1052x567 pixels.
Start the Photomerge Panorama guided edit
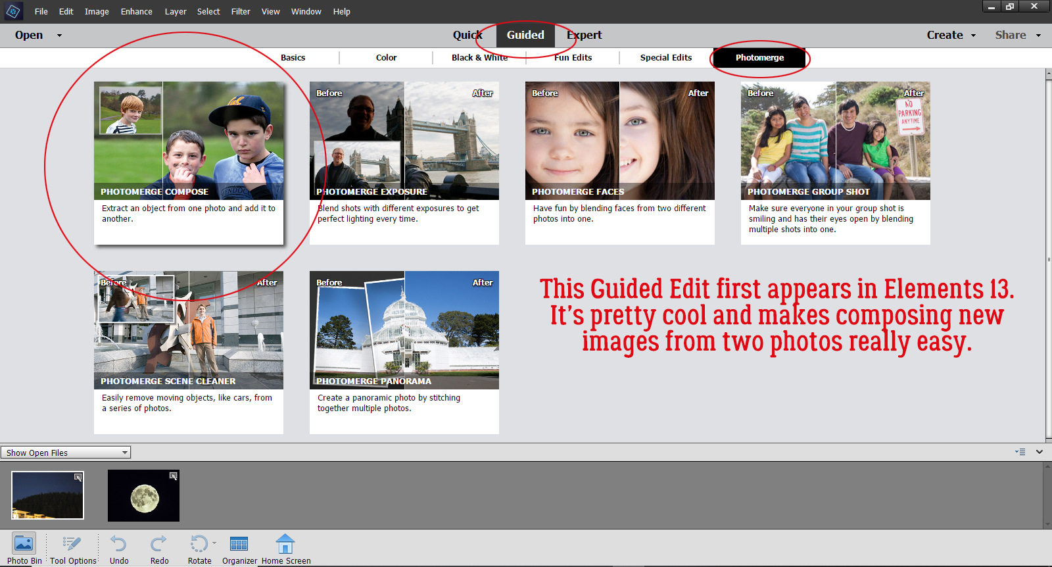[404, 353]
